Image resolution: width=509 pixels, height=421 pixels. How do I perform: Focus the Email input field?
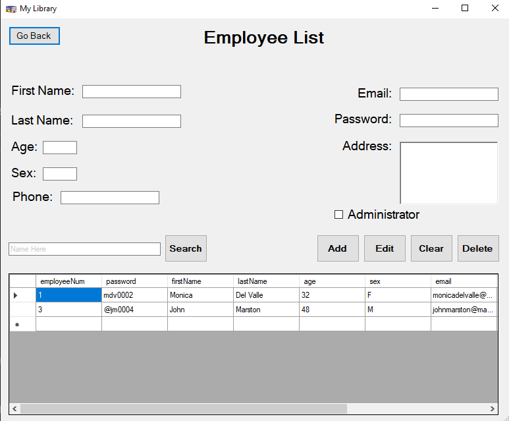click(449, 94)
